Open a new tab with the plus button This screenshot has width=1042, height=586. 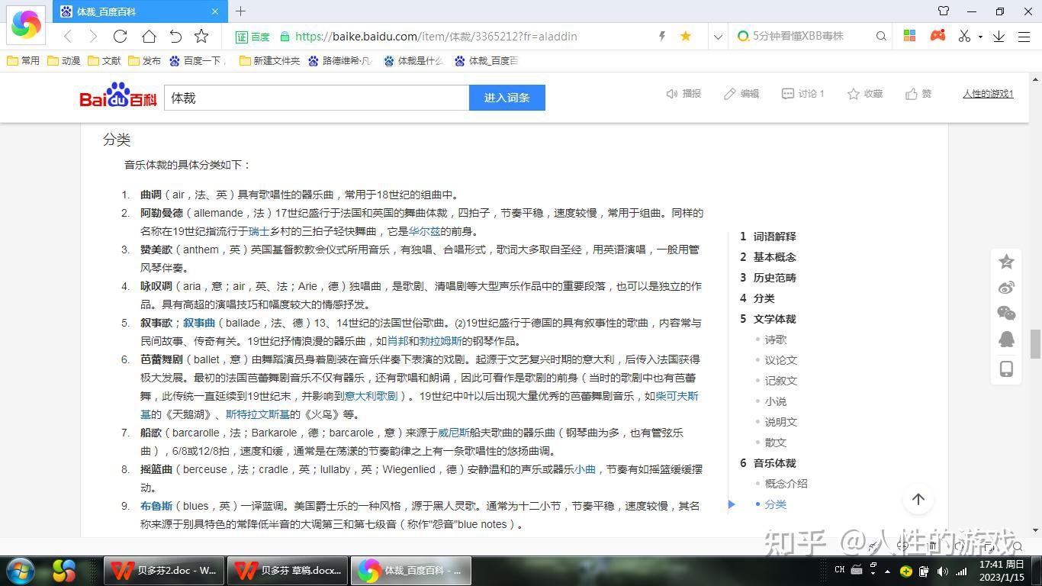pyautogui.click(x=240, y=11)
